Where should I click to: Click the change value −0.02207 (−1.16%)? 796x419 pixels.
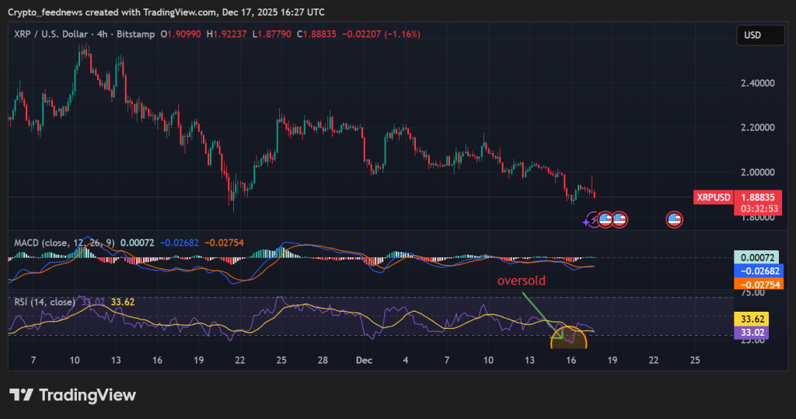pyautogui.click(x=381, y=34)
